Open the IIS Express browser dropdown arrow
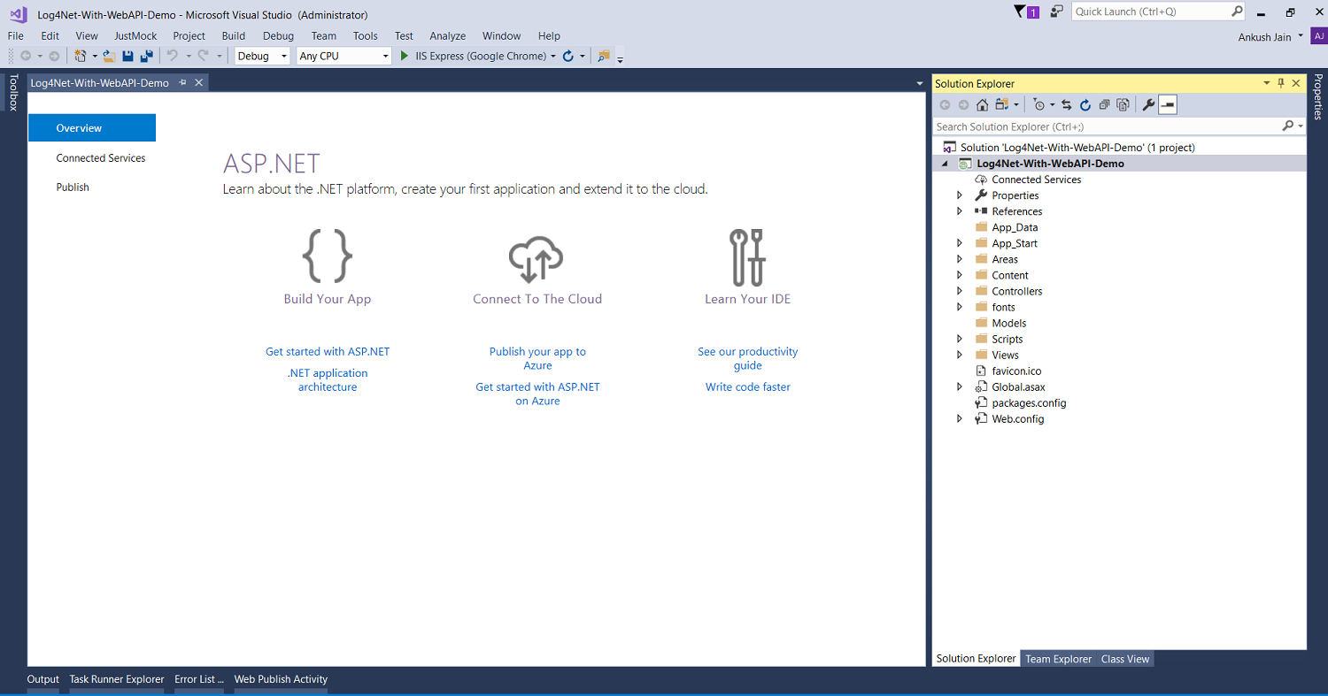Screen dimensions: 1328x696 553,56
